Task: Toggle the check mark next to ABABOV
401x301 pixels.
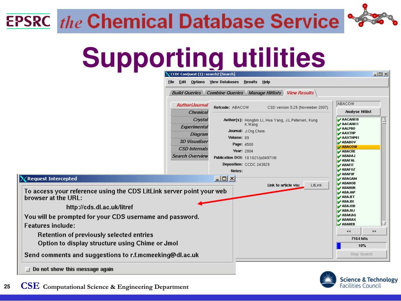Action: 340,142
